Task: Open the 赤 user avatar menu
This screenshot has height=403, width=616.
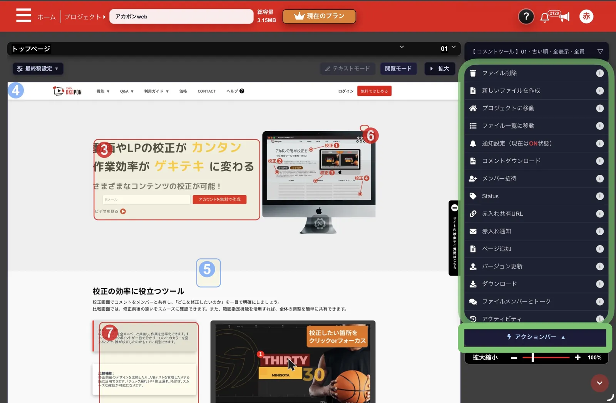Action: coord(586,16)
